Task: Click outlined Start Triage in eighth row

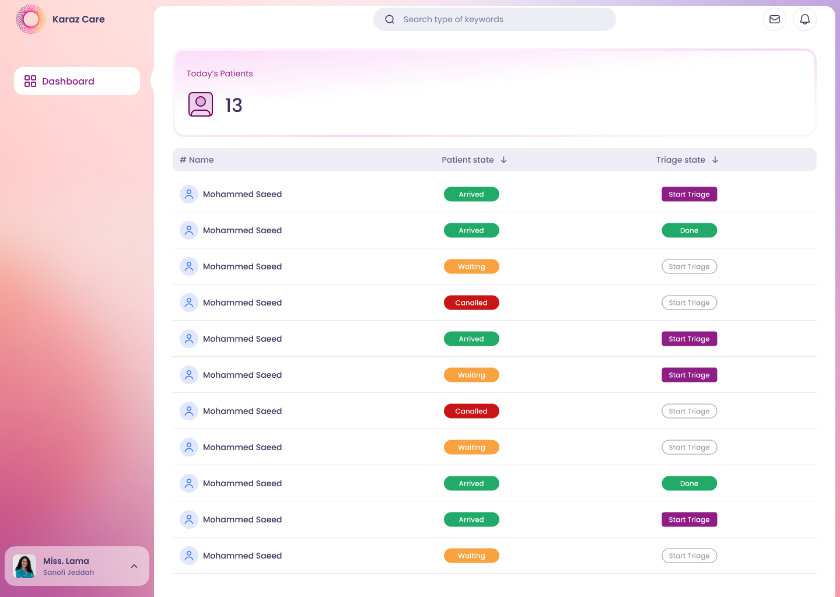Action: (x=689, y=447)
